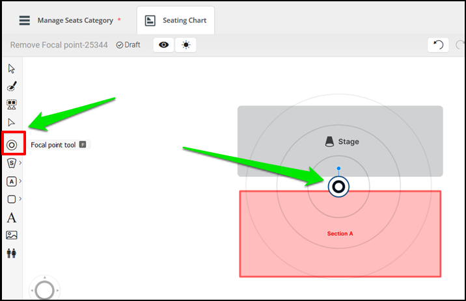Click the undo button
This screenshot has height=301, width=466.
[x=438, y=45]
